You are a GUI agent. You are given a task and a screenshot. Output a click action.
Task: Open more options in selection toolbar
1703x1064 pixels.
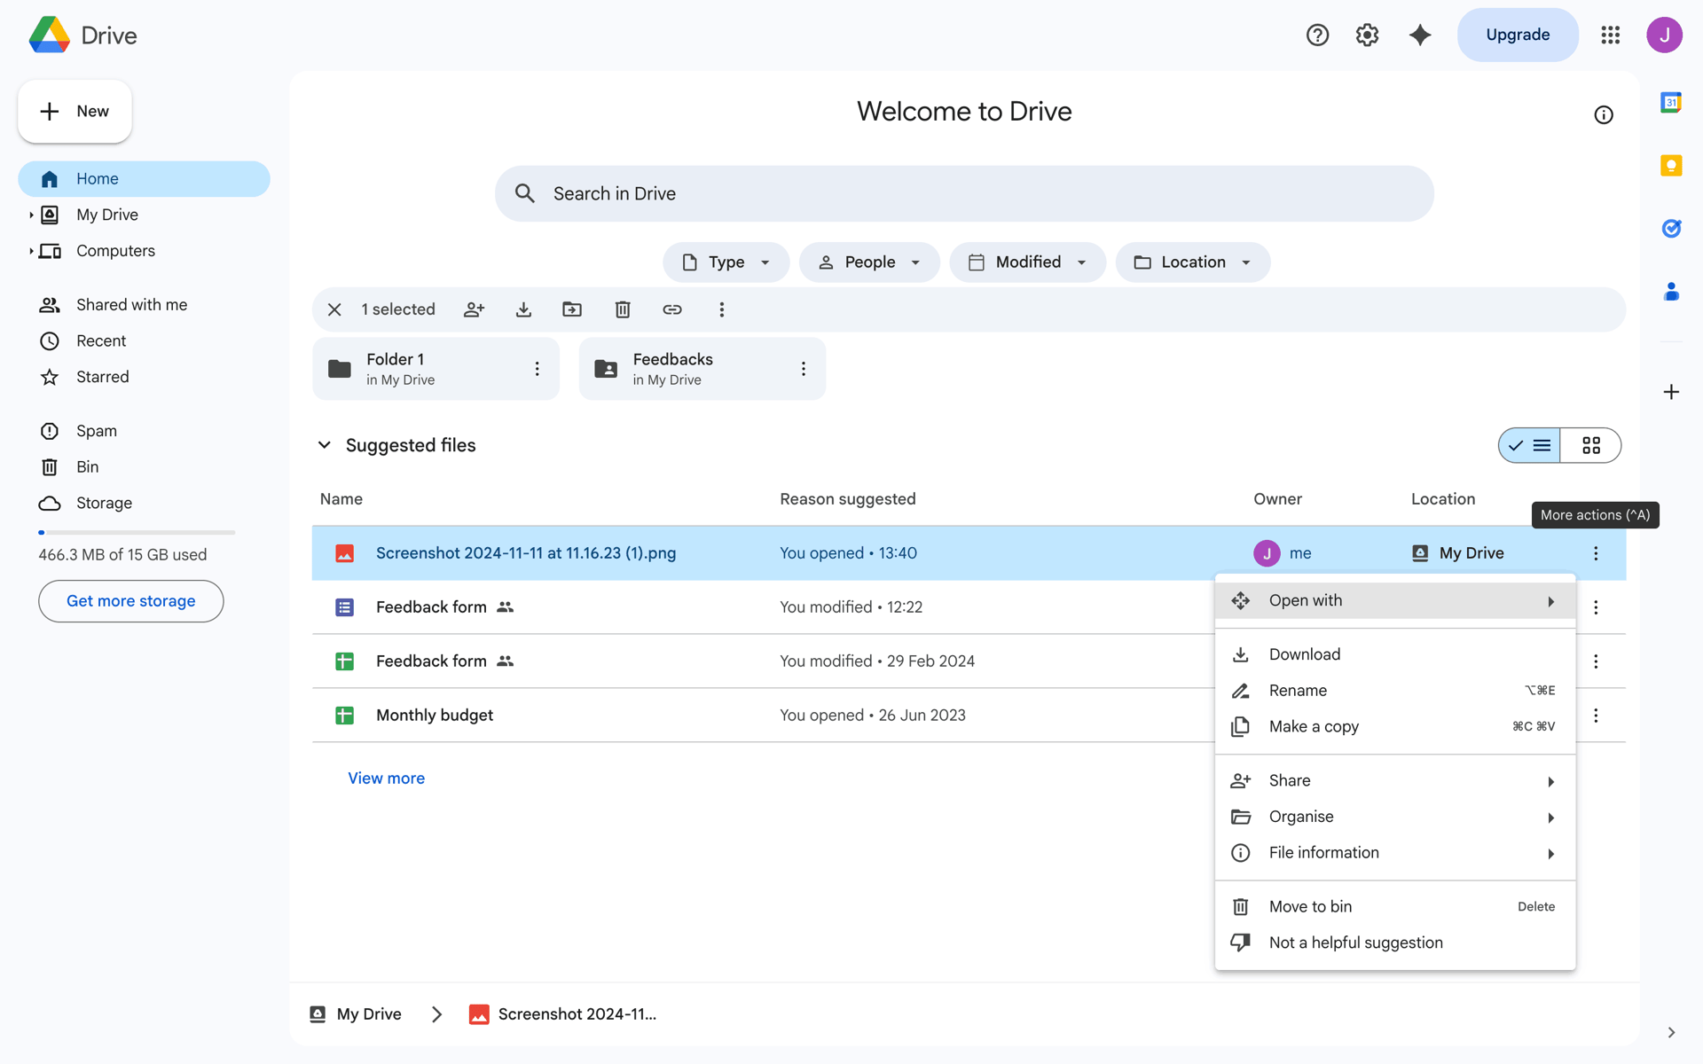(722, 309)
